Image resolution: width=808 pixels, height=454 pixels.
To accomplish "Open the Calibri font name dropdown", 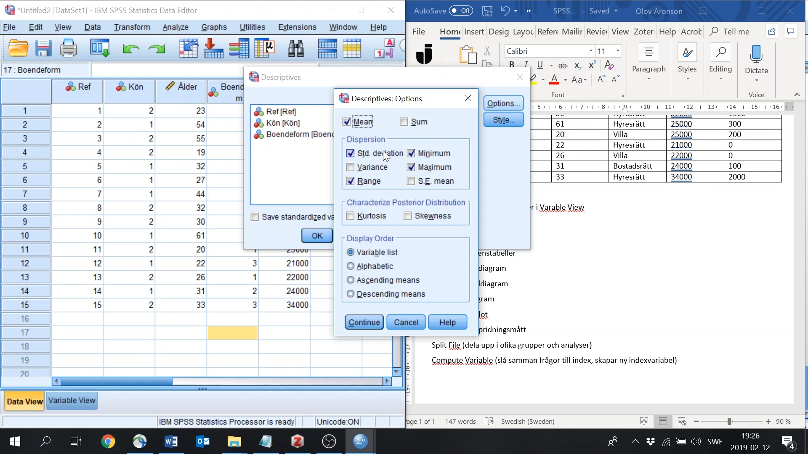I will (x=591, y=51).
